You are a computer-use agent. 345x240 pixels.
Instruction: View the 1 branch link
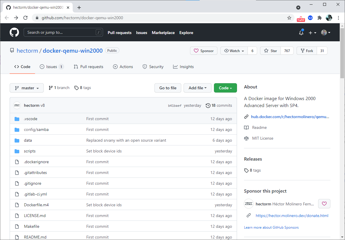point(59,88)
